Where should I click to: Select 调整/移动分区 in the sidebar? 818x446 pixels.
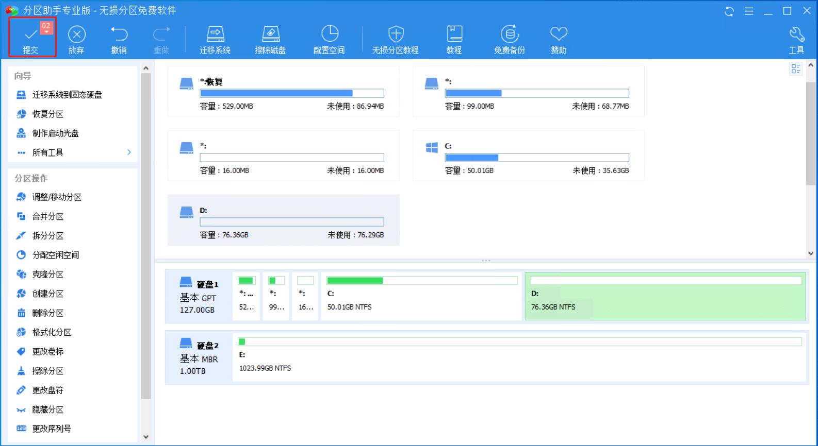57,197
